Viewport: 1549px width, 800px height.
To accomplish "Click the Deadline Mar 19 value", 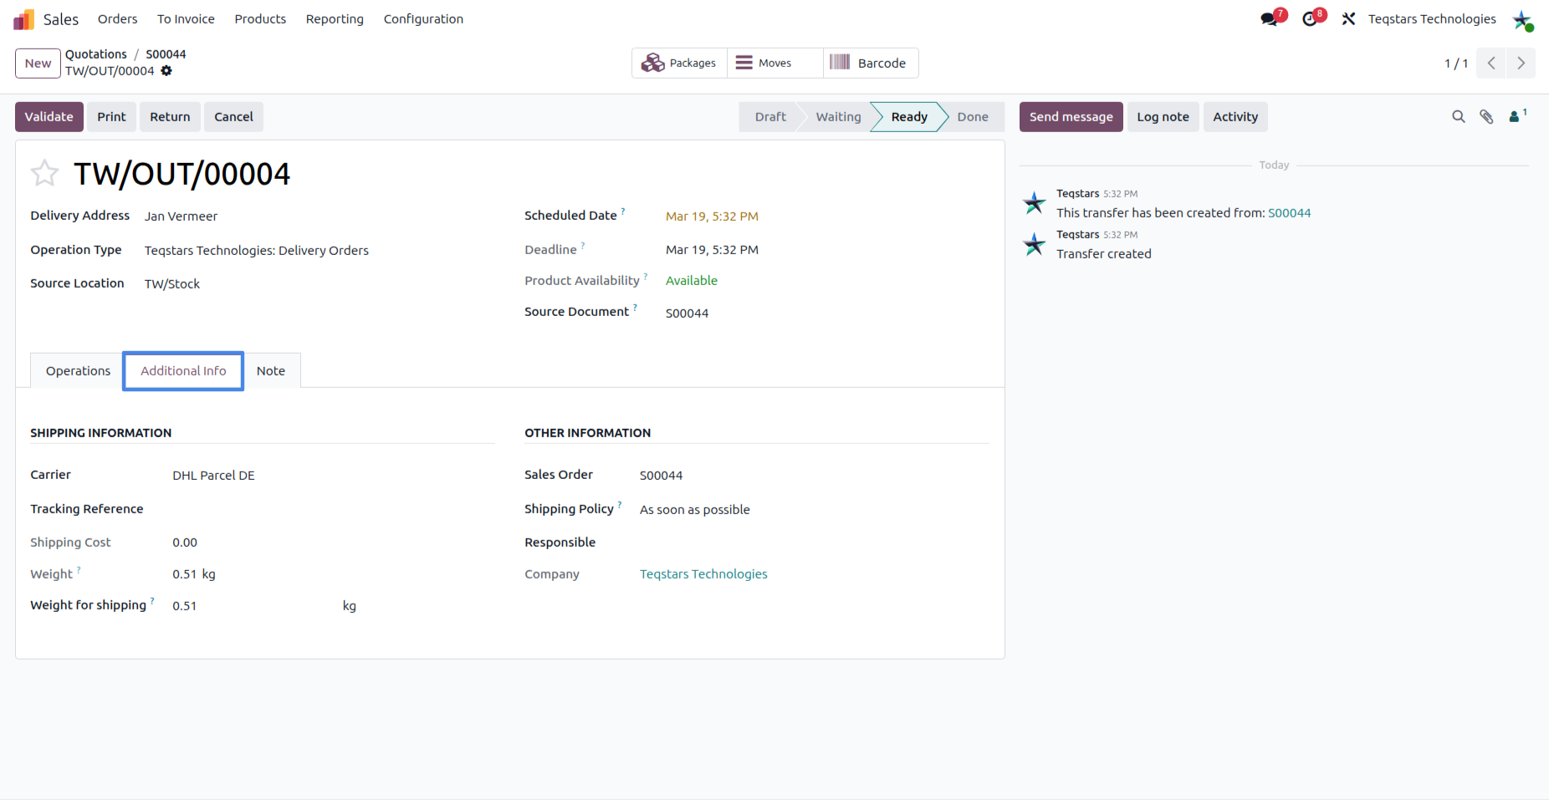I will point(712,250).
